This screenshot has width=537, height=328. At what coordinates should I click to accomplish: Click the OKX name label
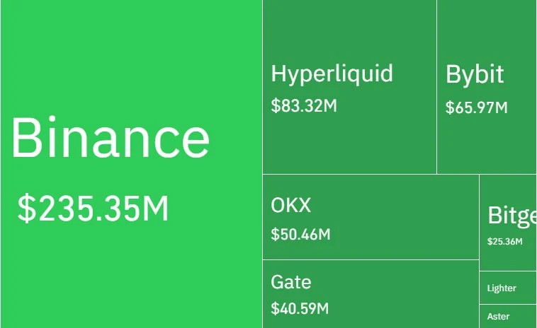click(x=290, y=205)
